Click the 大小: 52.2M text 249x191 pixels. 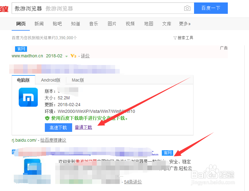pyautogui.click(x=57, y=98)
